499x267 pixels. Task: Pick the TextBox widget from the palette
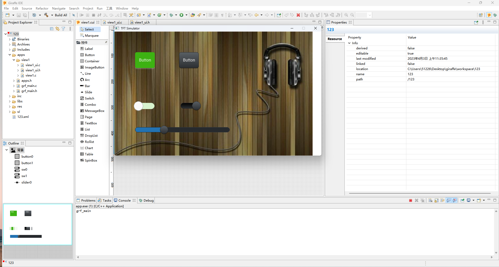[x=91, y=123]
